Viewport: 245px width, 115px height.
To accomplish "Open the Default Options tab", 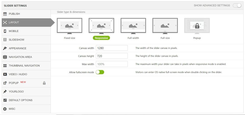I will 20,100.
